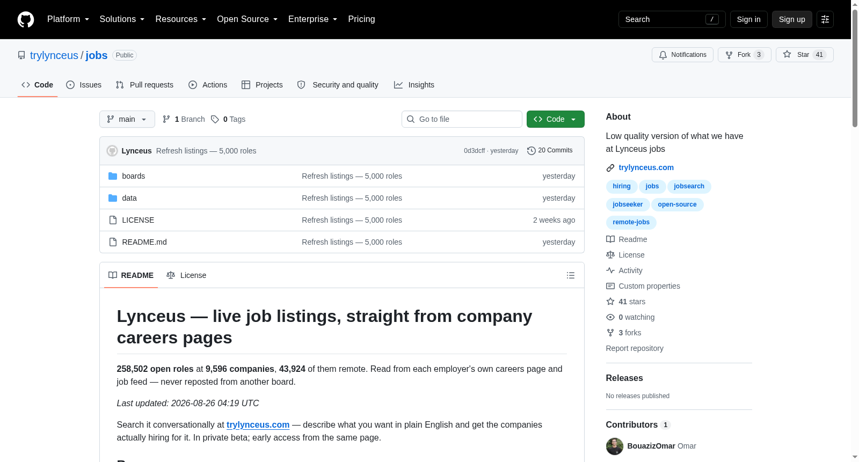
Task: View the 20 Commits history link
Action: tap(550, 151)
